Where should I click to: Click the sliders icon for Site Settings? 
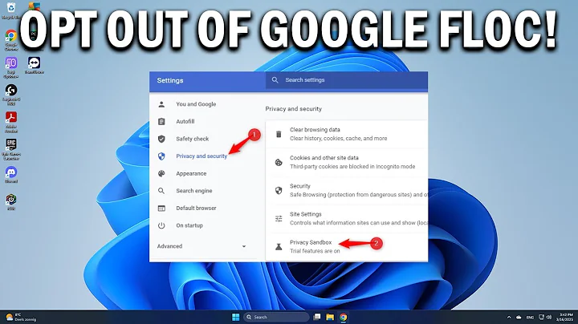[x=279, y=218]
